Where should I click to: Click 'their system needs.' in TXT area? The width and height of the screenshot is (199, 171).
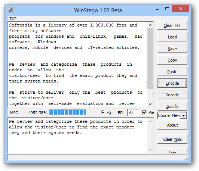tap(34, 81)
